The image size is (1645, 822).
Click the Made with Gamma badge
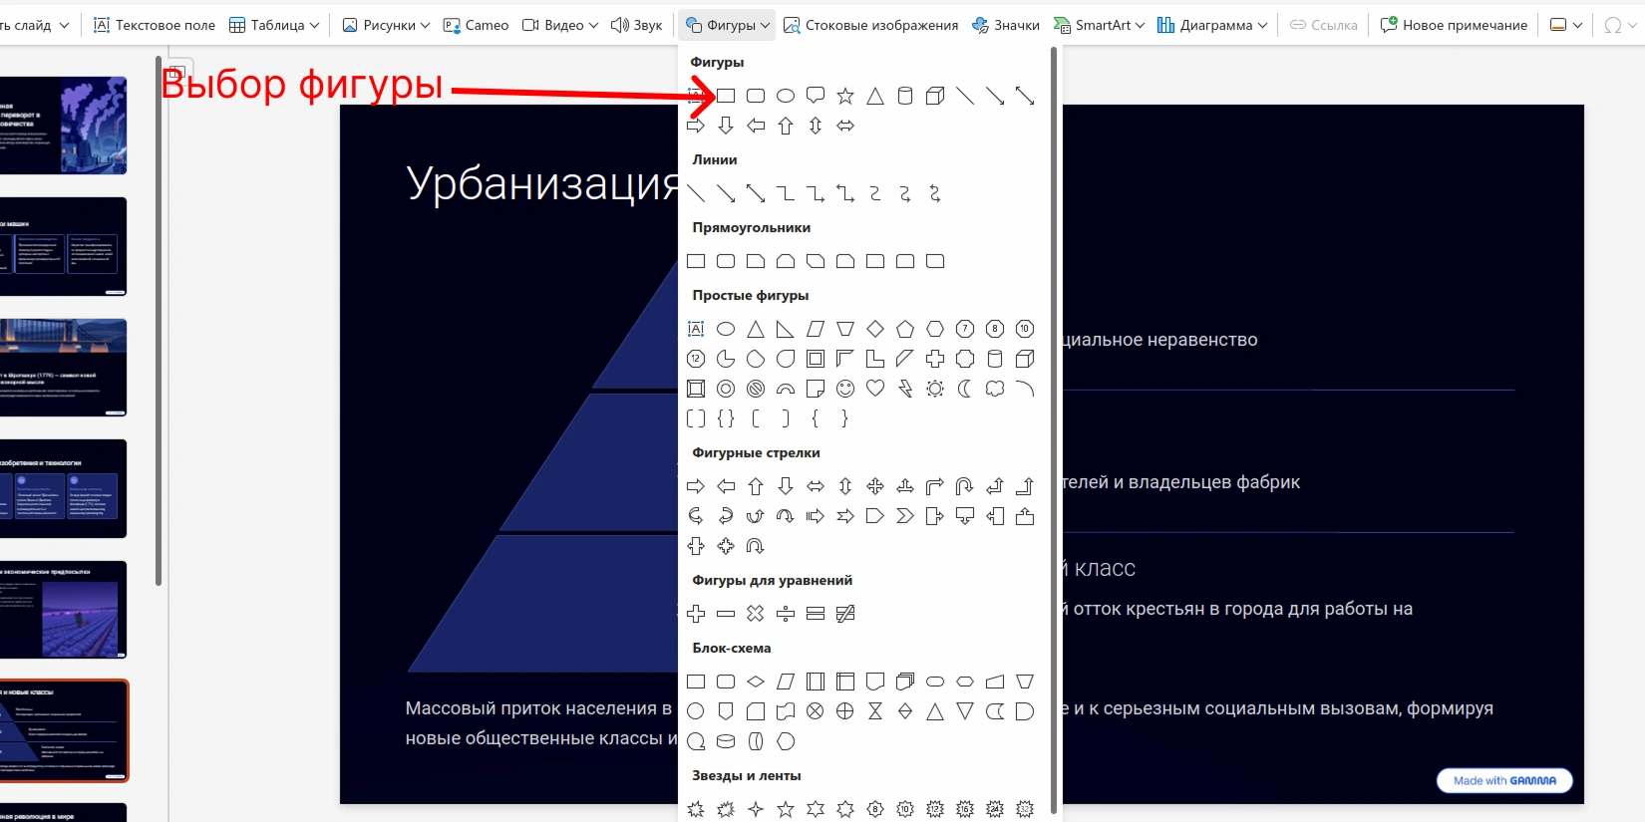click(1504, 780)
